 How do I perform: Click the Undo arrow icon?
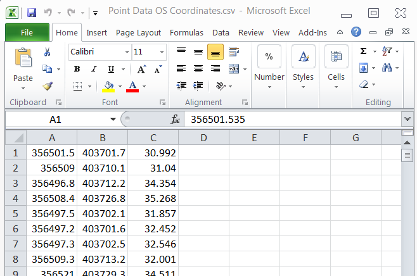[48, 12]
